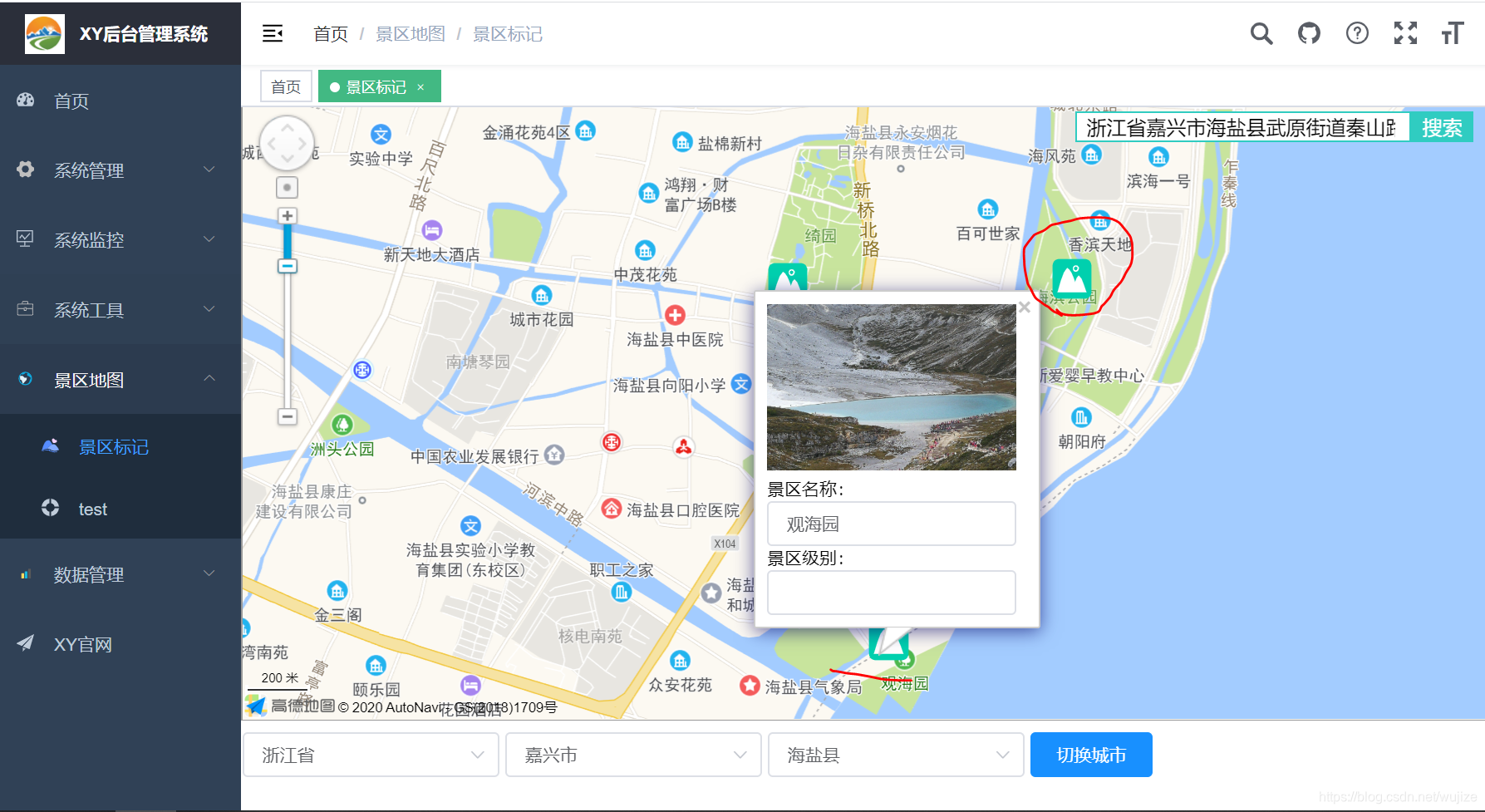Click the 系统监控 monitor icon
The image size is (1485, 812).
26,239
